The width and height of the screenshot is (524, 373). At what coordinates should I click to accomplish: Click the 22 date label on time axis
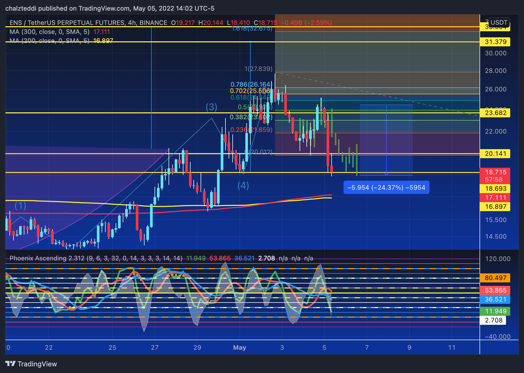49,348
